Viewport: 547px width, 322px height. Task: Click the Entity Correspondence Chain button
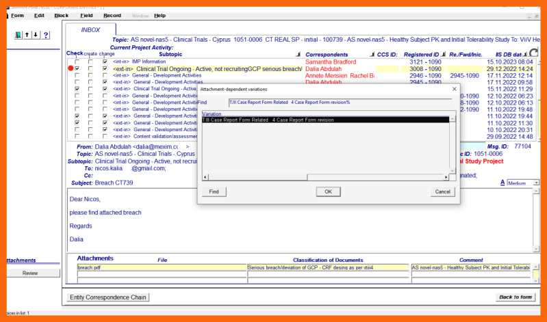coord(108,297)
